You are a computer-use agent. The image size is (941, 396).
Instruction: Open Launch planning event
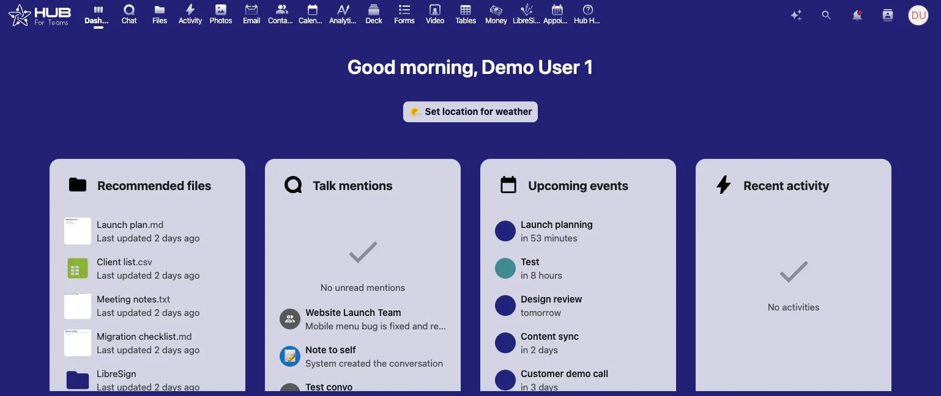coord(578,231)
